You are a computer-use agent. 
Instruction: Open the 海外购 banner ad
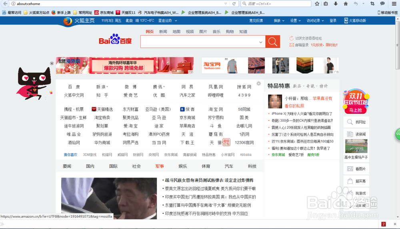point(125,65)
